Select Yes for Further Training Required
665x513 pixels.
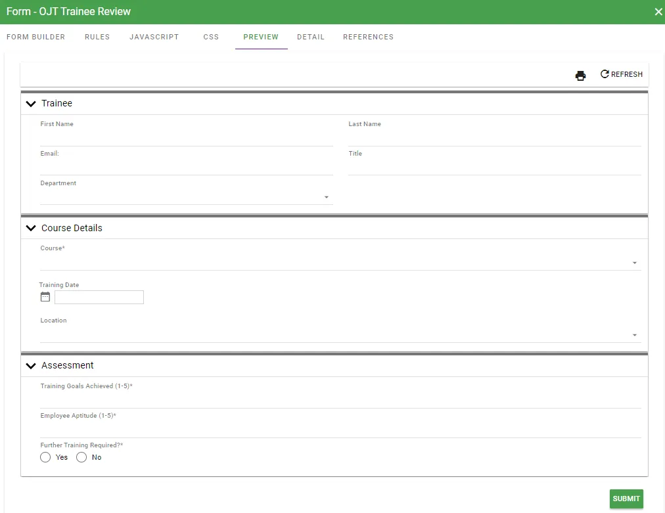[45, 457]
